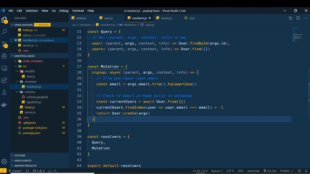
Task: Open package.json in the file tree
Action: tap(31, 133)
